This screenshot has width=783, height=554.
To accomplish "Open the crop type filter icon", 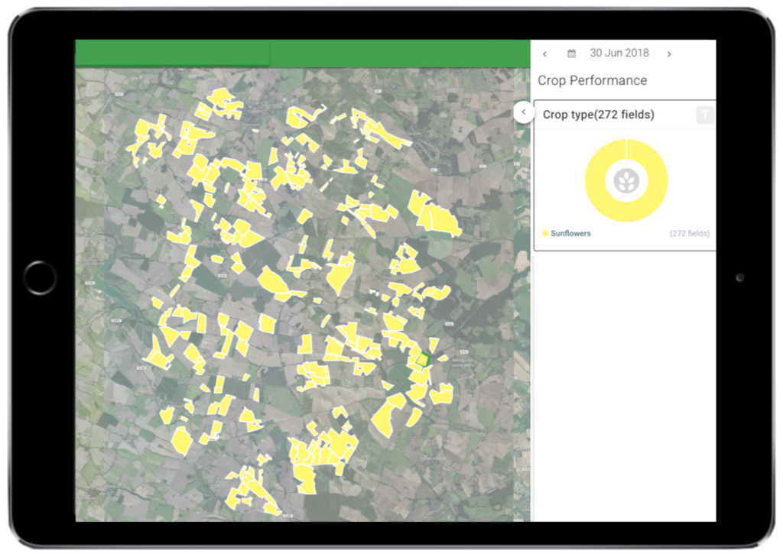I will [x=704, y=115].
